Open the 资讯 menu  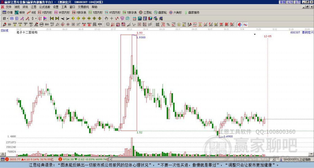click(25, 7)
